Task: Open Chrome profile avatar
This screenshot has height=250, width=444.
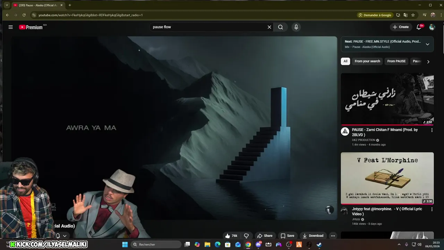Action: click(x=433, y=15)
